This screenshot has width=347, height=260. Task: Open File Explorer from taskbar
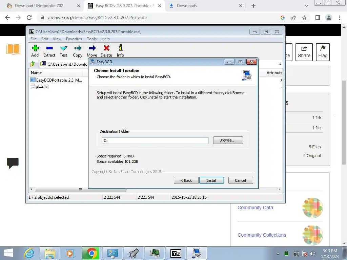(x=50, y=253)
